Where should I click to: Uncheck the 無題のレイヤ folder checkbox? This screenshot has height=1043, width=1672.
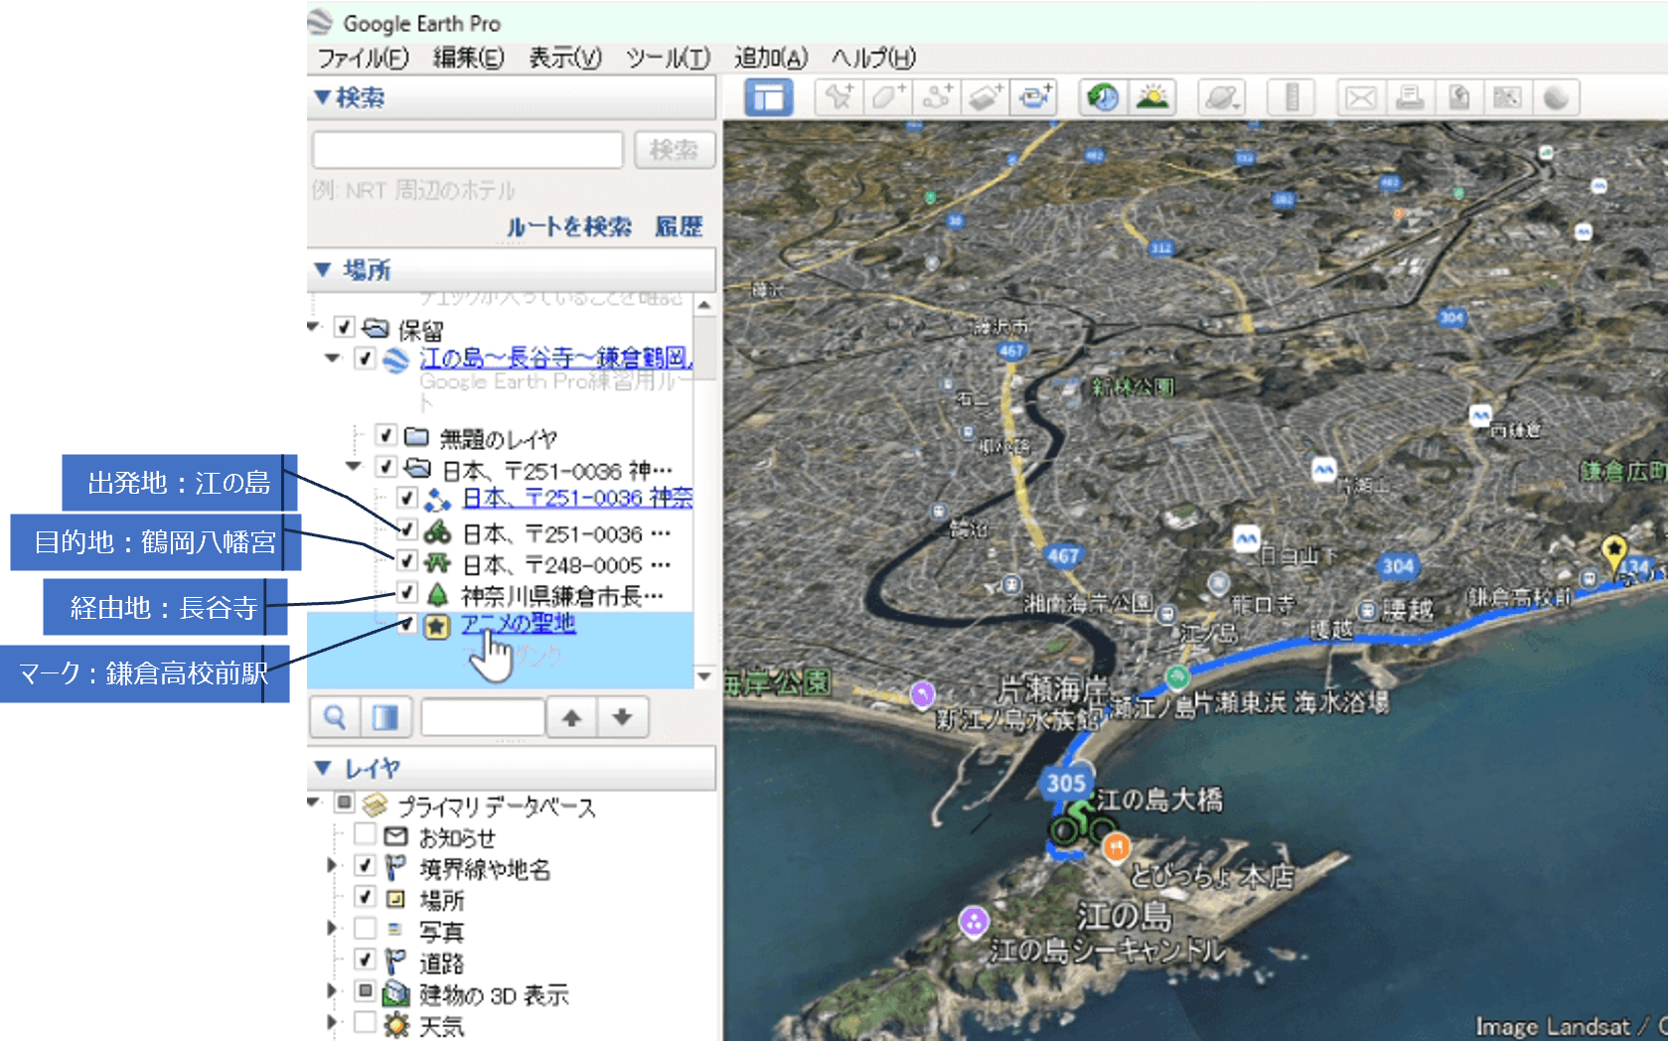click(386, 436)
